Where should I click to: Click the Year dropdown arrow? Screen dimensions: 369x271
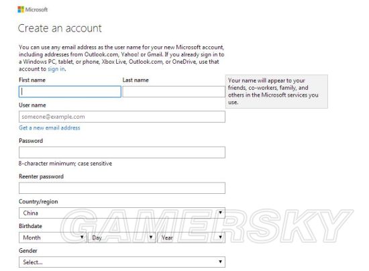coord(220,237)
